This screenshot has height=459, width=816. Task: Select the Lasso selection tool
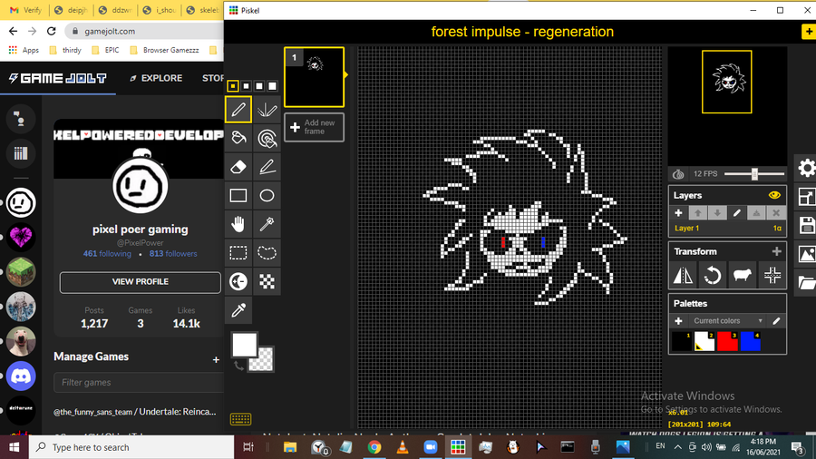pyautogui.click(x=267, y=253)
